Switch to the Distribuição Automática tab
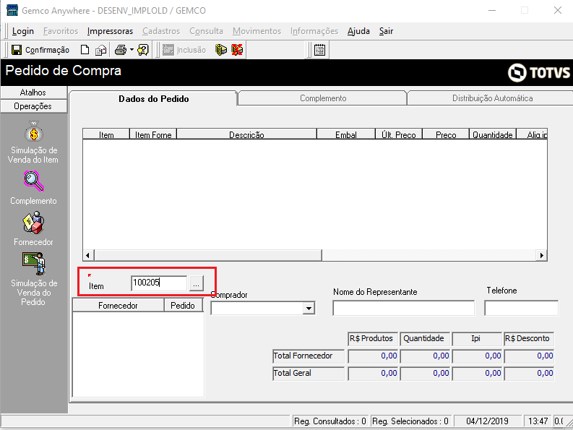This screenshot has height=430, width=573. pos(492,98)
